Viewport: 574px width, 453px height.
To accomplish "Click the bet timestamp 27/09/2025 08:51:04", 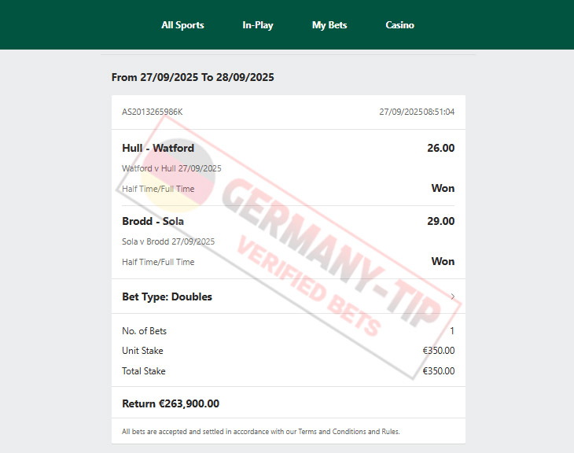I will [x=417, y=112].
